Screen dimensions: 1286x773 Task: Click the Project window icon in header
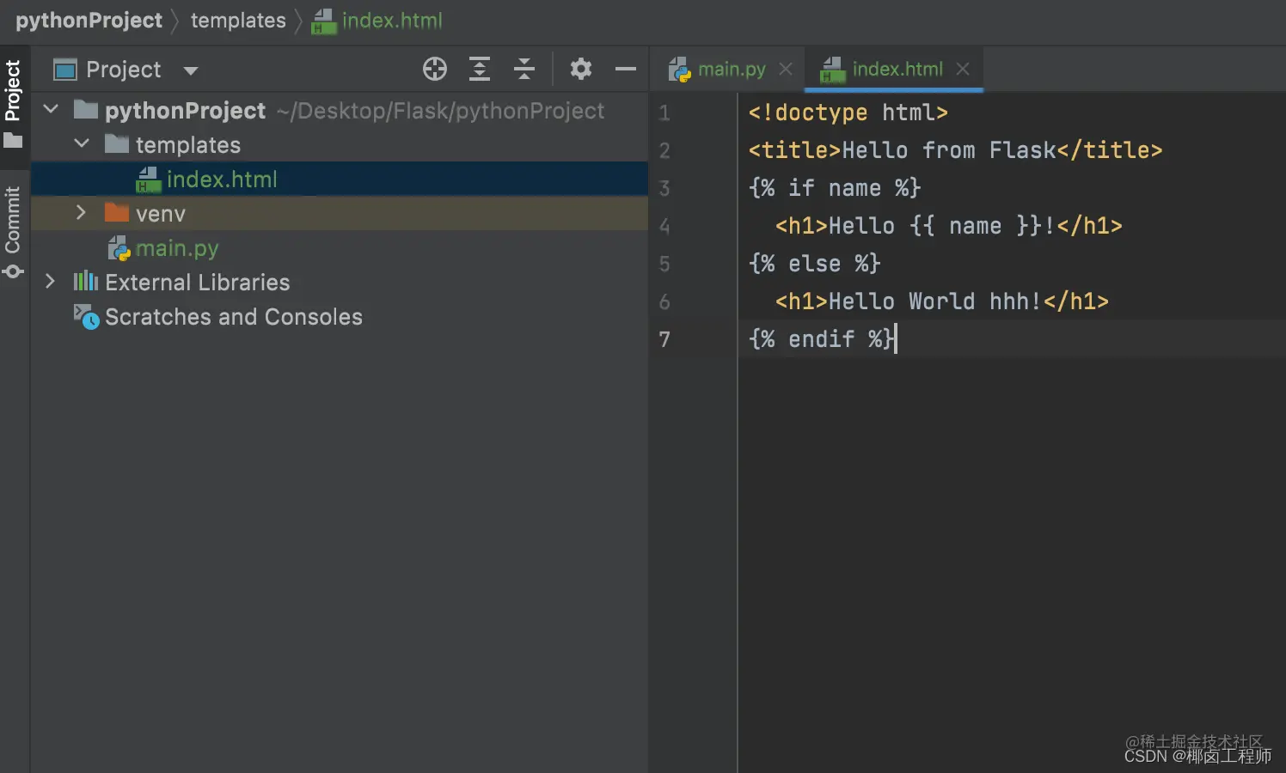(65, 70)
